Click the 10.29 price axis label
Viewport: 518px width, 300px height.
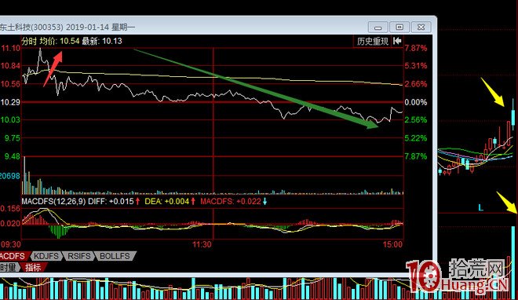click(10, 102)
